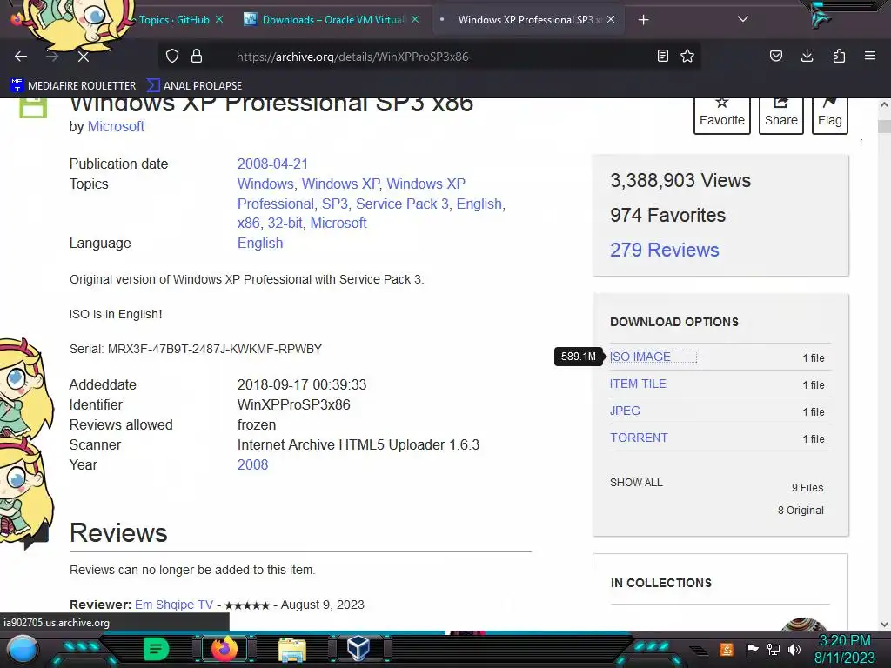
Task: Open the 2008-04-21 publication date link
Action: [x=272, y=164]
